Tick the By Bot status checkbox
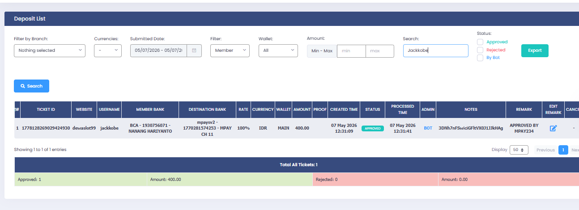The width and height of the screenshot is (579, 210). 480,58
